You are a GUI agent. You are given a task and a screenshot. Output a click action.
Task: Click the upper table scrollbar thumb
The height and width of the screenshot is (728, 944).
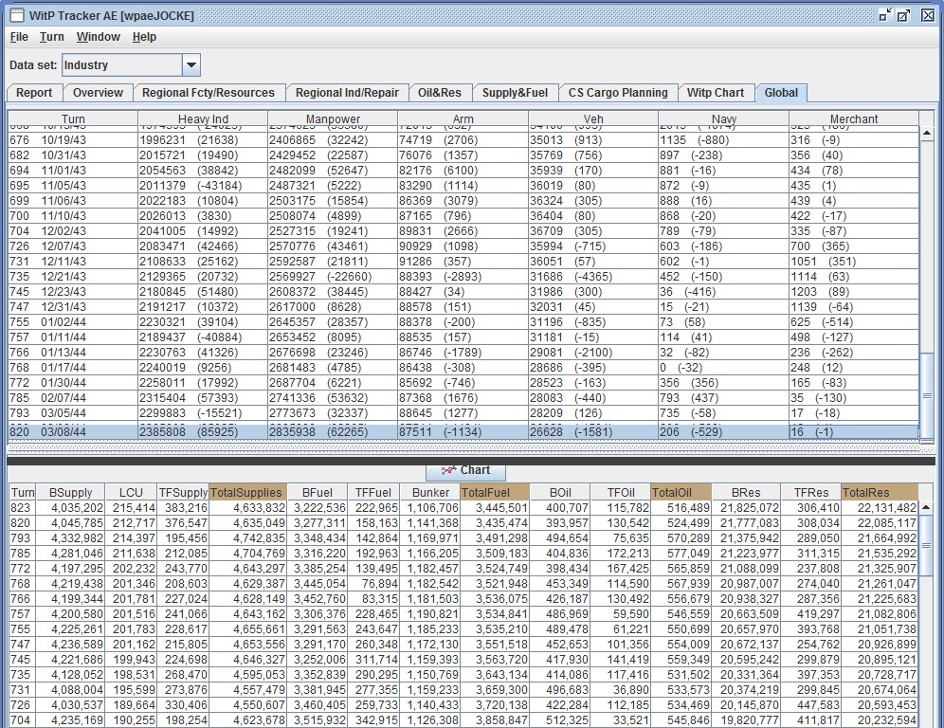pos(927,395)
